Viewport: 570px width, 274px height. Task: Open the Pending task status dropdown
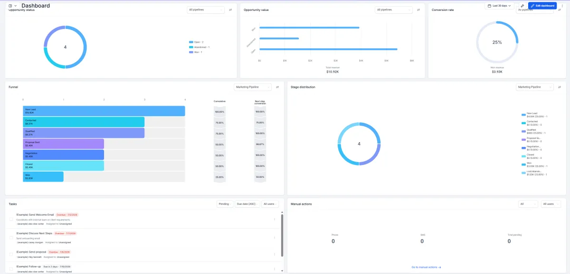point(225,204)
